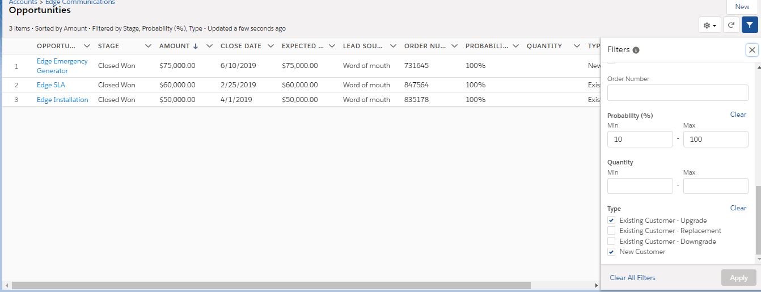Open Edge Emergency Generator opportunity

point(62,66)
